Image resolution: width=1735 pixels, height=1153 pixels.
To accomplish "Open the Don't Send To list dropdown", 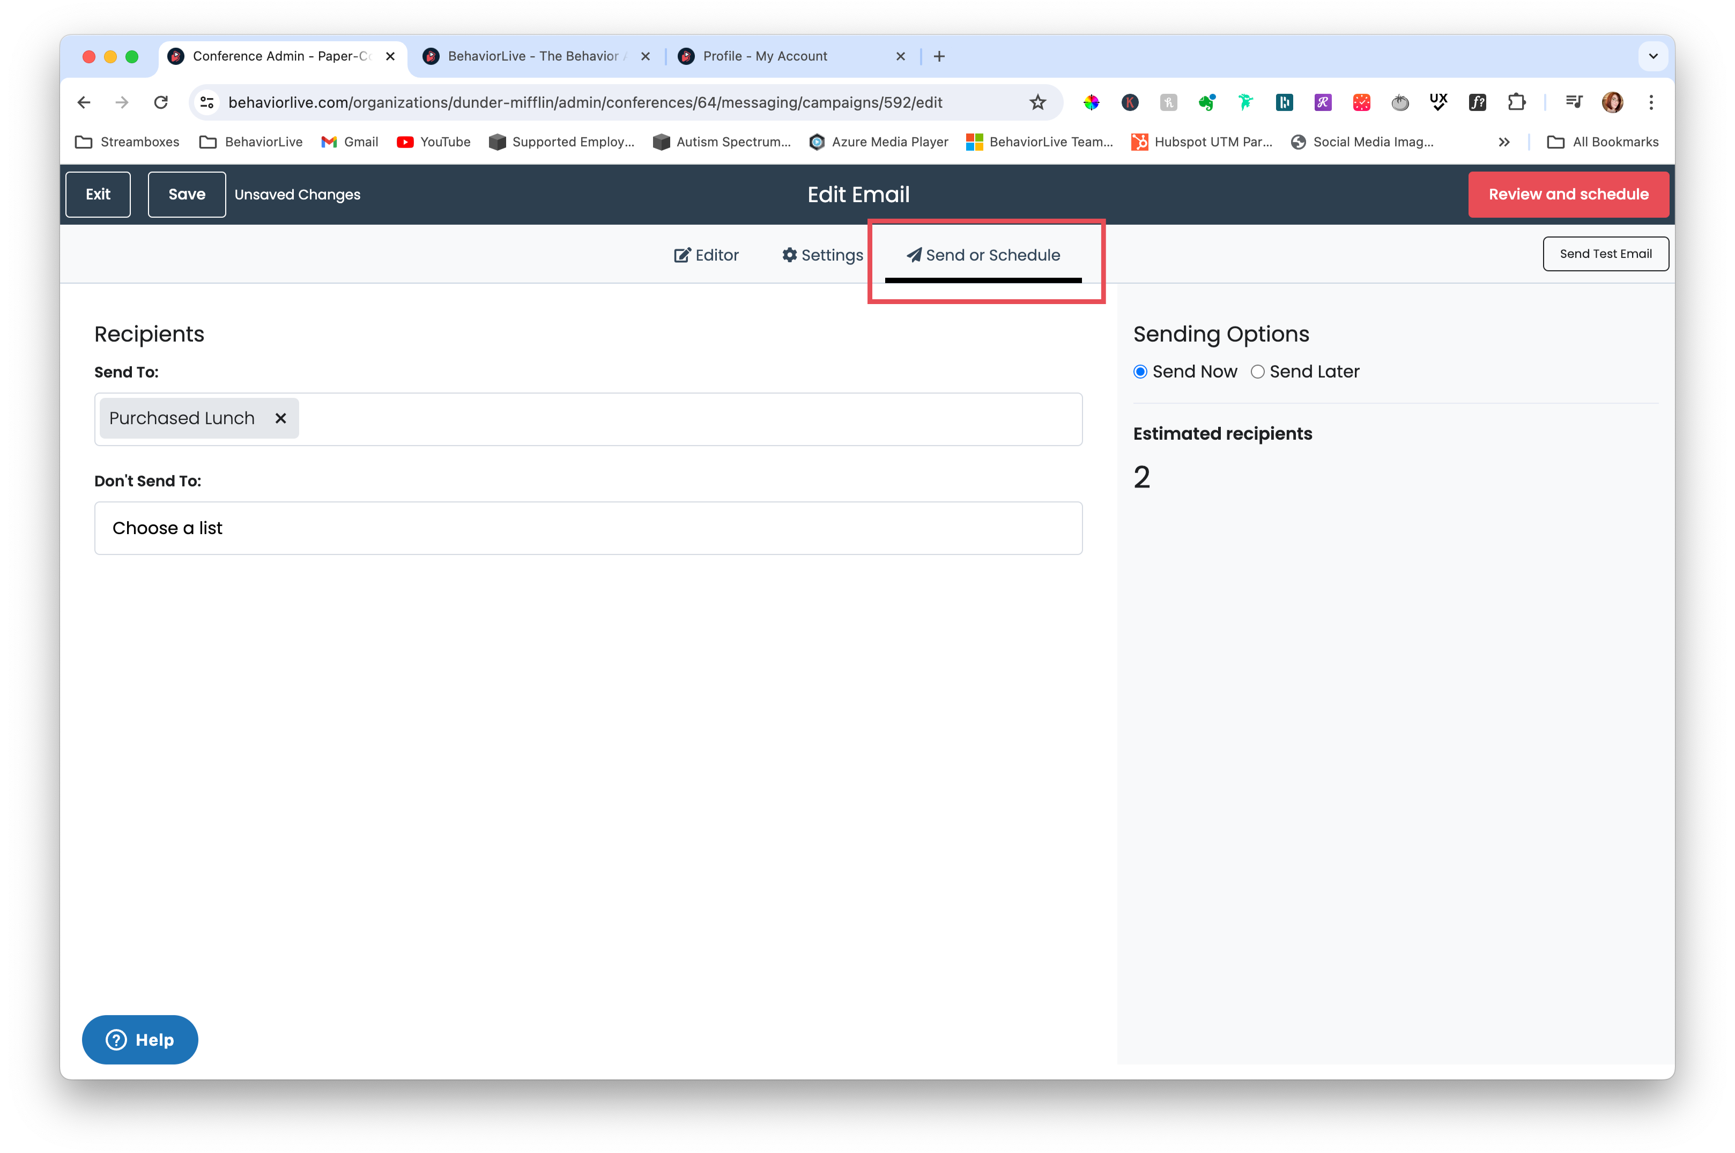I will coord(588,528).
